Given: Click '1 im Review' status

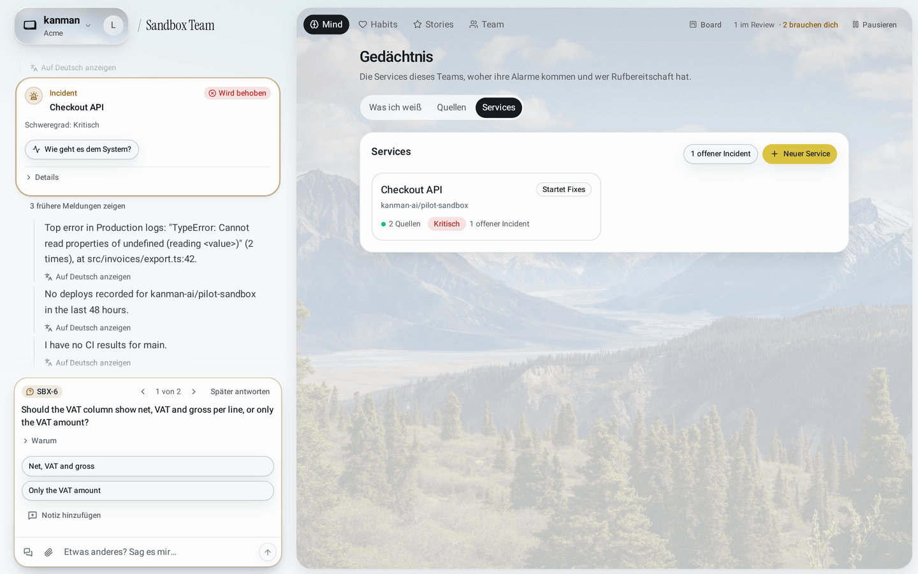Looking at the screenshot, I should coord(754,25).
